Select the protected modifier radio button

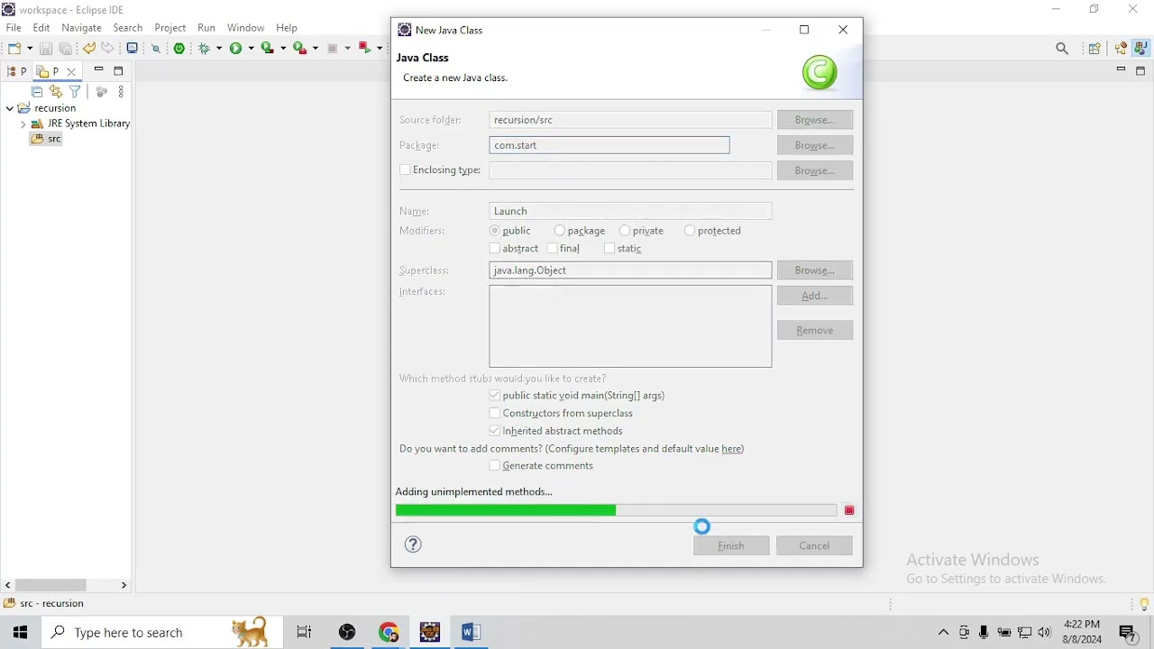tap(690, 232)
